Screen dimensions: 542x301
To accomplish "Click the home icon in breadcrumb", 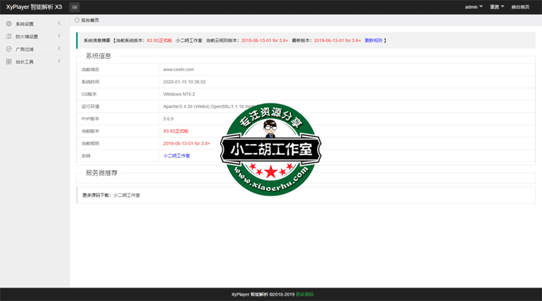I will point(77,20).
